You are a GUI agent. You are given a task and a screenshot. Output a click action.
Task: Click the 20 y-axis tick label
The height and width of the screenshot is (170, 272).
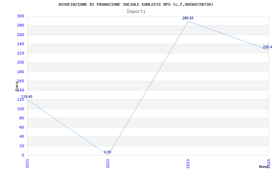(x=22, y=146)
